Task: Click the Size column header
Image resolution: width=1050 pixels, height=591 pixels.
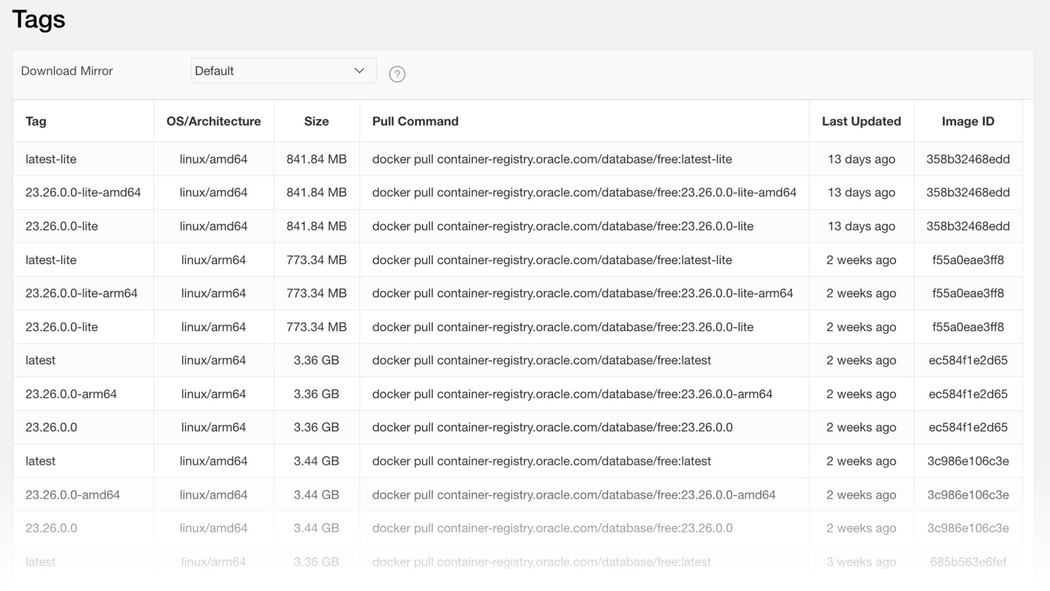Action: [316, 121]
